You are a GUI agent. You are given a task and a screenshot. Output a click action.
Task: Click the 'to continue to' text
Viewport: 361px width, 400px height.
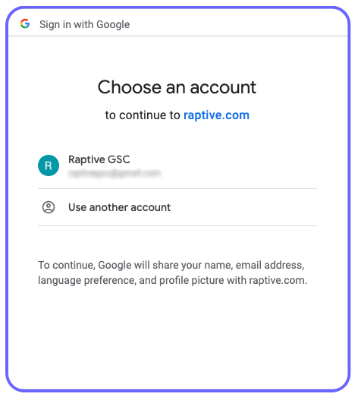(x=143, y=115)
